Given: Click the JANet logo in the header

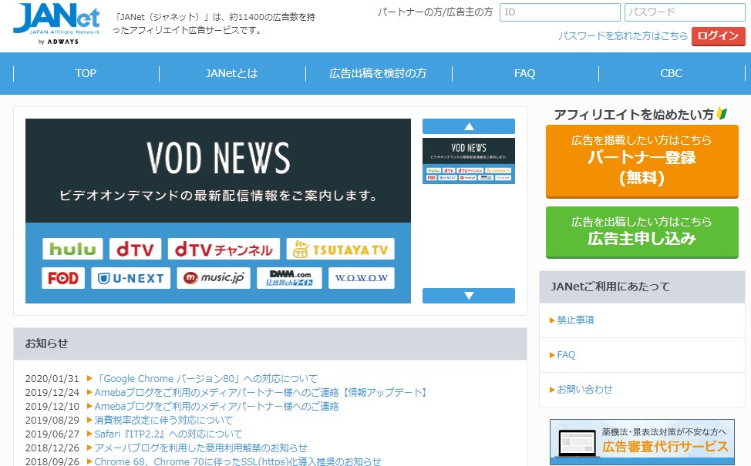Looking at the screenshot, I should [56, 24].
